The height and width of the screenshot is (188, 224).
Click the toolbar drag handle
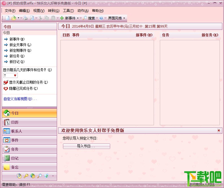coord(3,18)
